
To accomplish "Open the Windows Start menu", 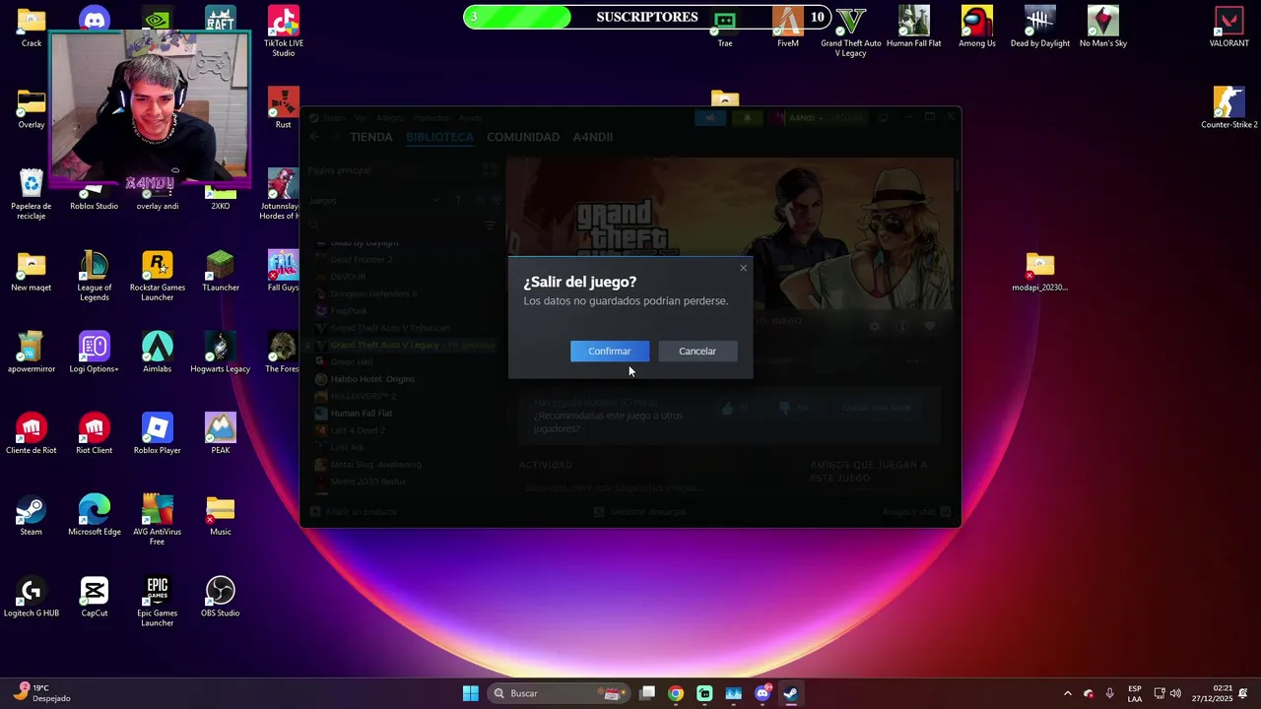I will (471, 693).
